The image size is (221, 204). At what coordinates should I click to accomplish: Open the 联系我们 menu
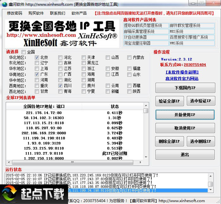[58, 13]
